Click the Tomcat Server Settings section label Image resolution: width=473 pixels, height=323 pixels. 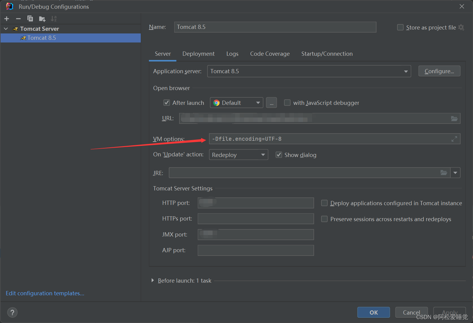coord(183,189)
